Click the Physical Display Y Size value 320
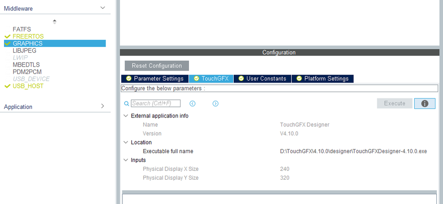Screen dimensions: 443x204 coord(285,178)
